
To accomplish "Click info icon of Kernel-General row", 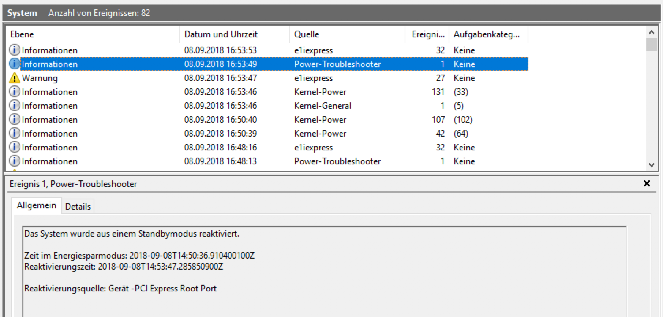I will pos(14,105).
